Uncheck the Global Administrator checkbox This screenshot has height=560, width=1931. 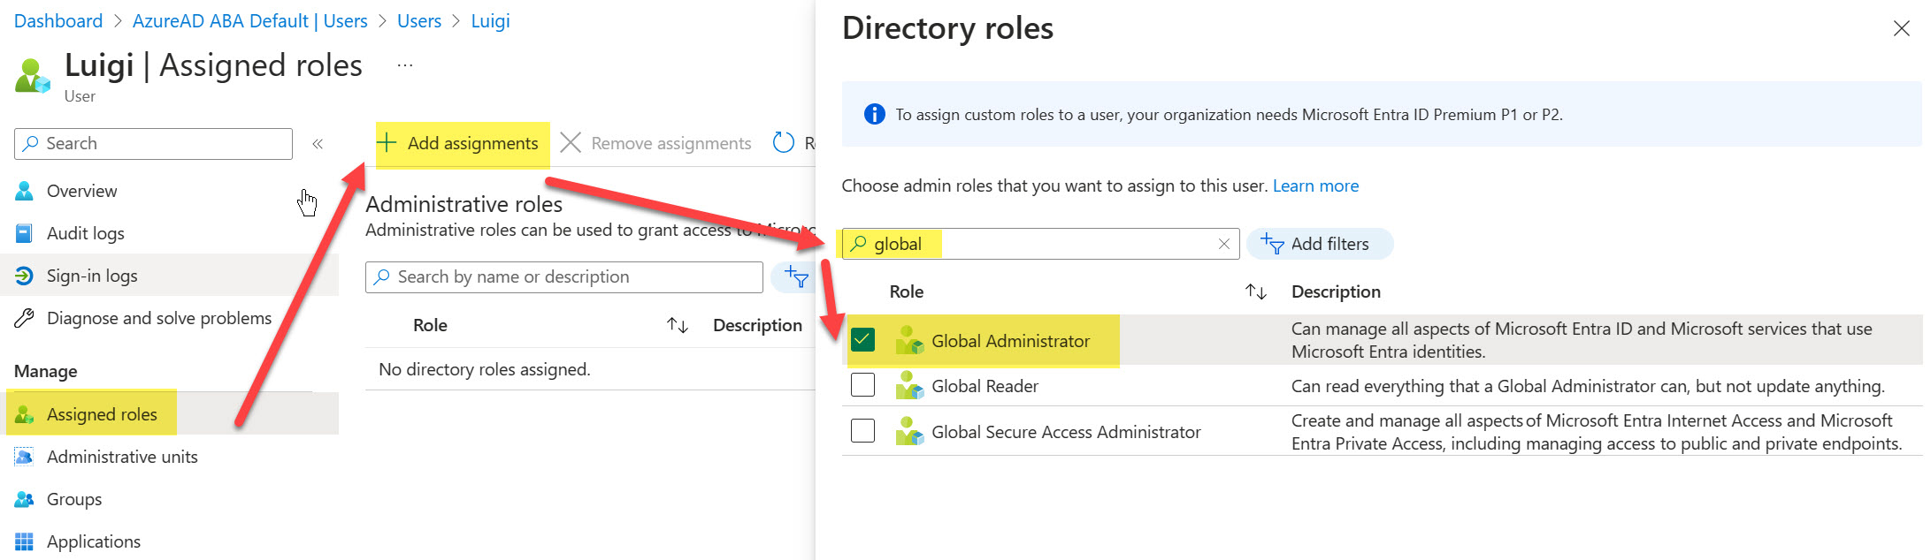[x=862, y=340]
